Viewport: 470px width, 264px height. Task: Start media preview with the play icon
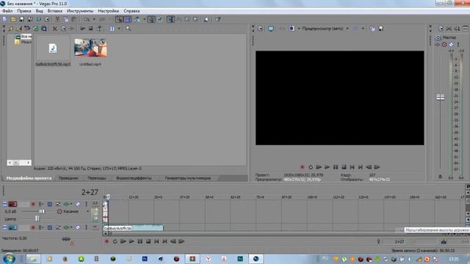point(82,29)
